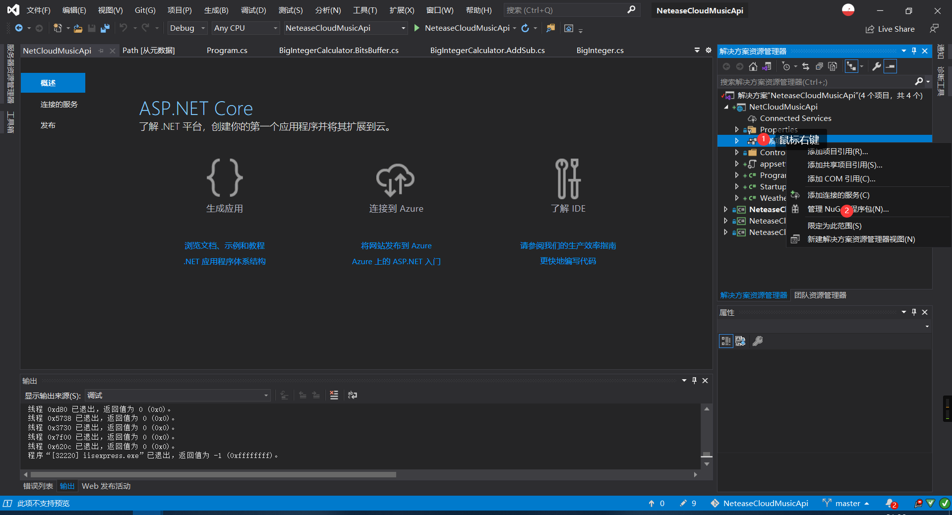Toggle nested file view icon in Solution Explorer
Image resolution: width=952 pixels, height=515 pixels.
coord(851,66)
